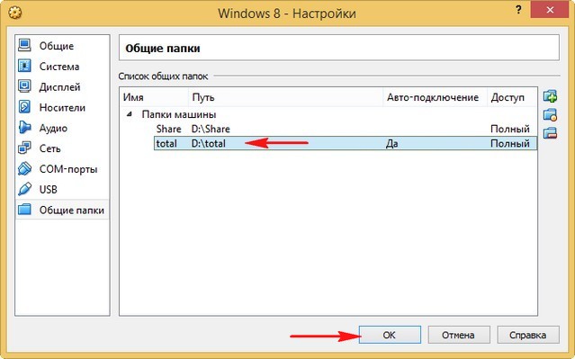Collapse the Папки машины tree node
The image size is (575, 359).
pos(129,114)
